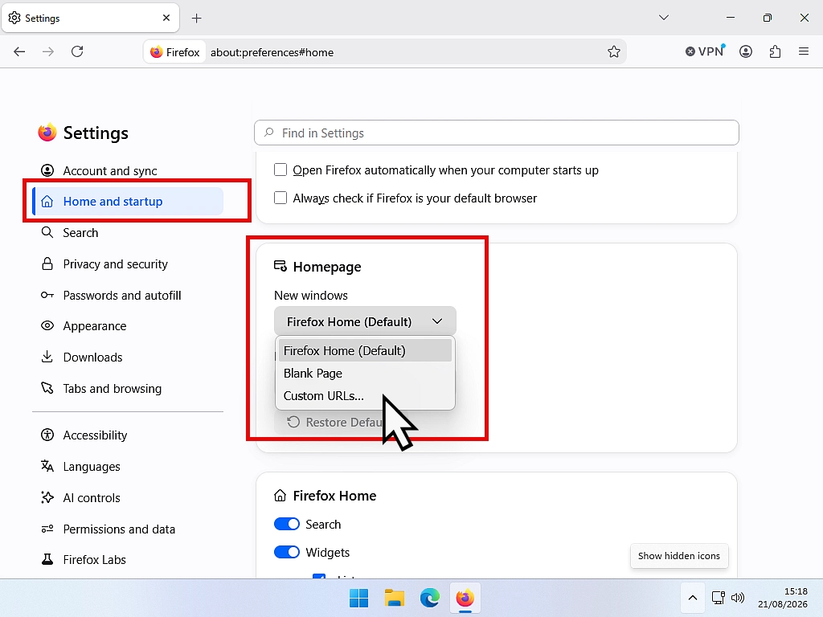Launch Microsoft Edge from taskbar
This screenshot has height=617, width=823.
coord(429,598)
